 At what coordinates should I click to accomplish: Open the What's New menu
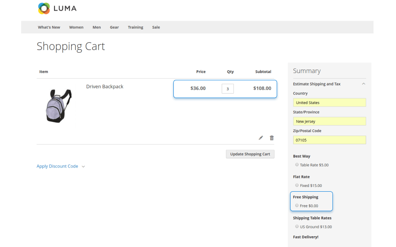click(49, 27)
